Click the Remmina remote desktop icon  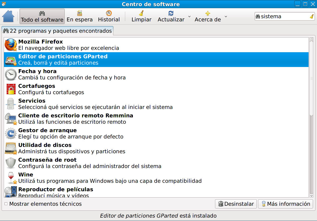(11, 119)
